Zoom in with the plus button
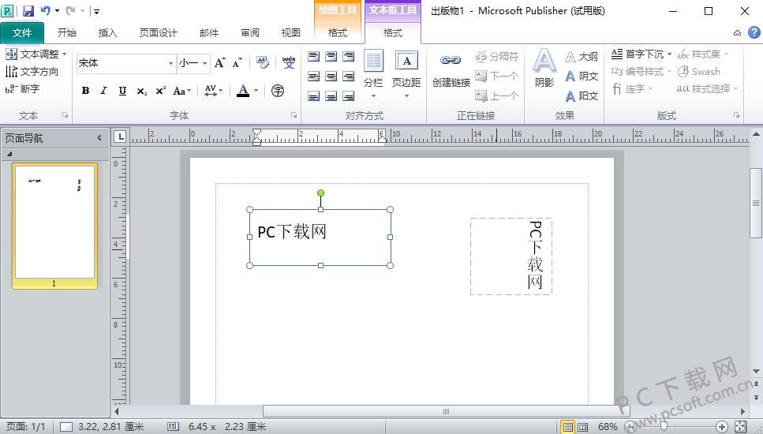The width and height of the screenshot is (763, 434). (x=722, y=427)
